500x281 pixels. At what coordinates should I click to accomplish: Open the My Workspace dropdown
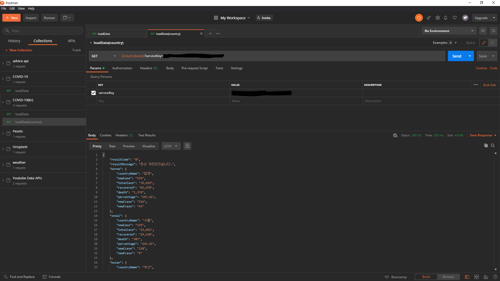click(x=232, y=18)
